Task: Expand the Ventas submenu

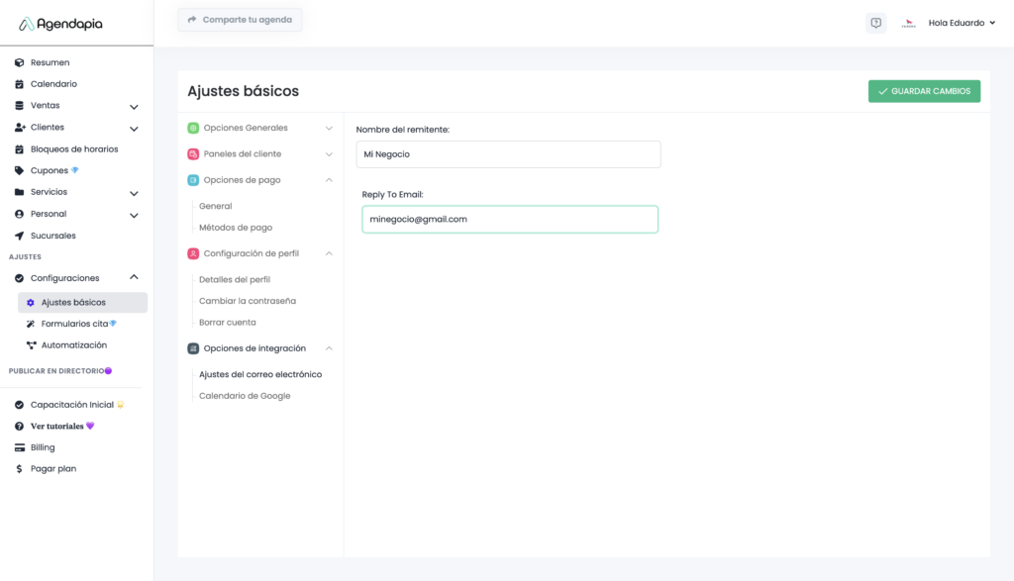Action: (134, 106)
